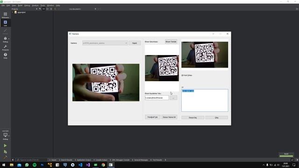Click the loaded QR image at top right
The image size is (299, 168).
[x=205, y=55]
